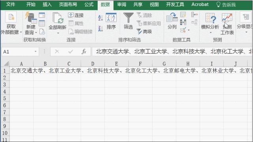Select row 10 header
The height and width of the screenshot is (142, 253).
[5, 133]
